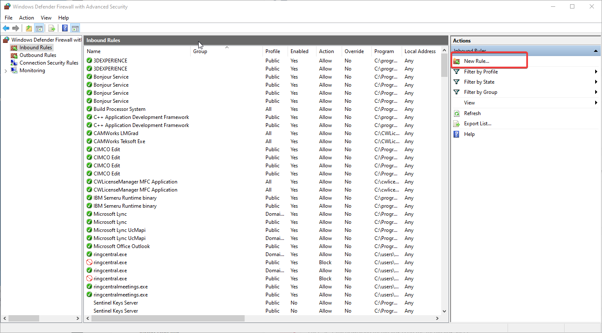Image resolution: width=602 pixels, height=333 pixels.
Task: Click the rules list scroll-down arrow
Action: 445,311
